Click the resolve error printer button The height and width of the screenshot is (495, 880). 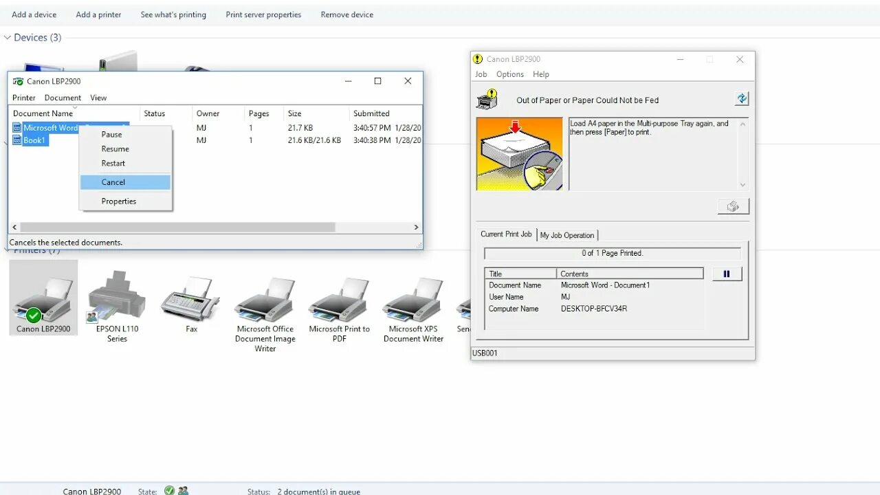pyautogui.click(x=733, y=206)
